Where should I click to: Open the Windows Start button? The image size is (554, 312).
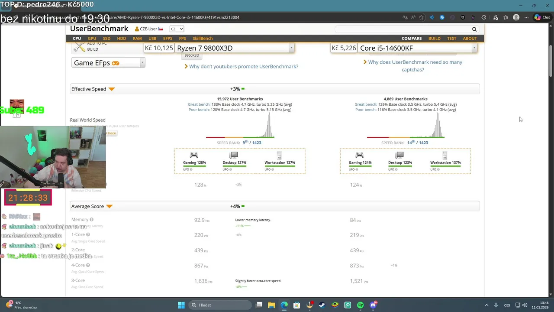181,305
